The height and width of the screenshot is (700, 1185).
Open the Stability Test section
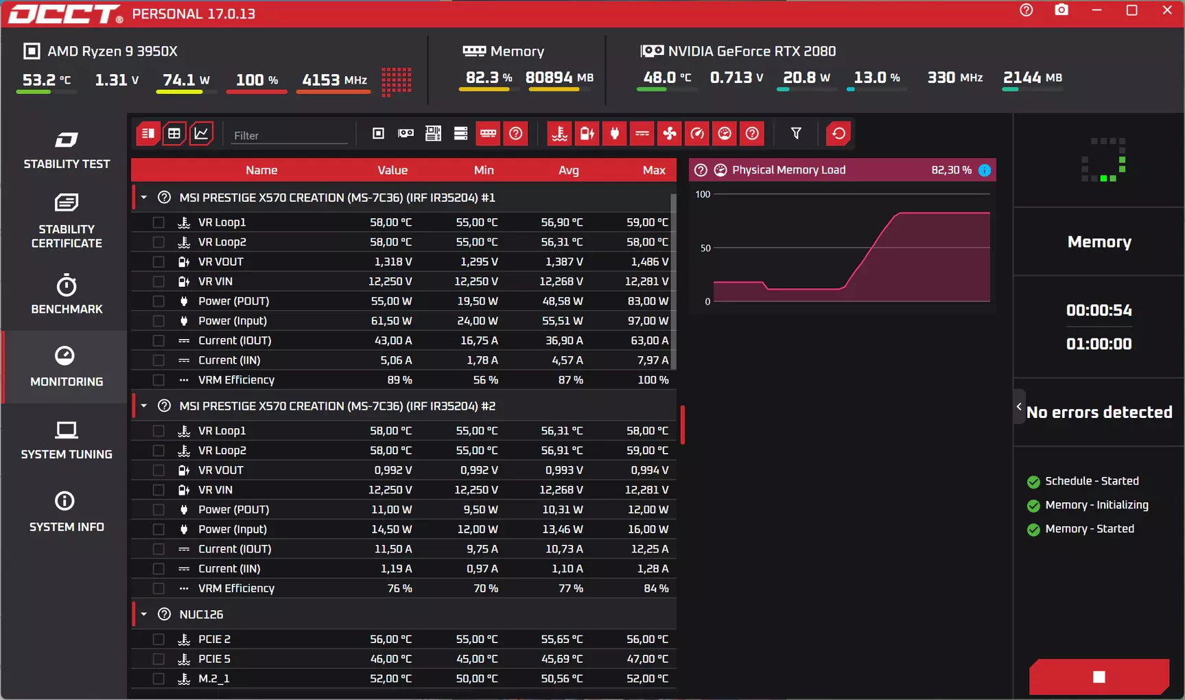coord(67,150)
